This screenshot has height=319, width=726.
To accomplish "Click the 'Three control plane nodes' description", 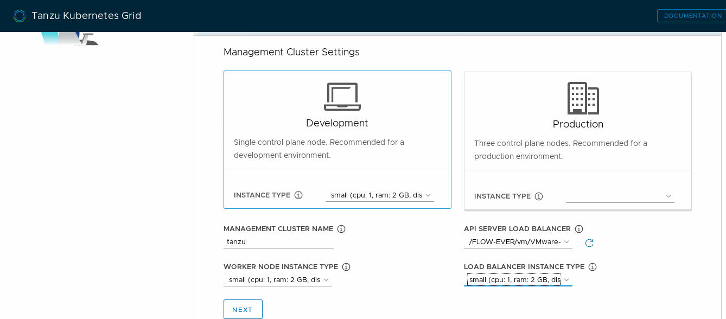I will (561, 150).
